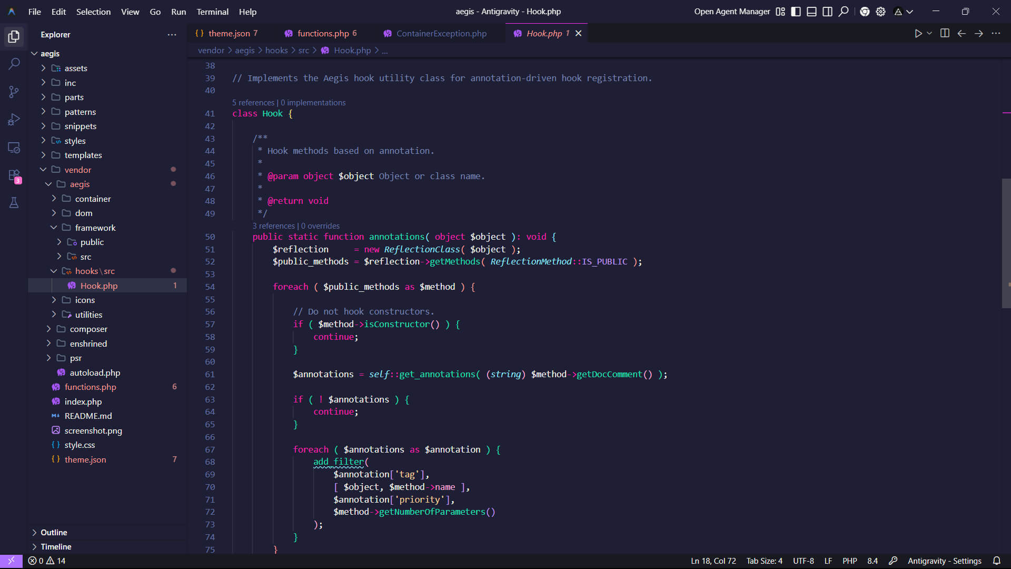
Task: Collapse the vendor folder
Action: [x=44, y=170]
